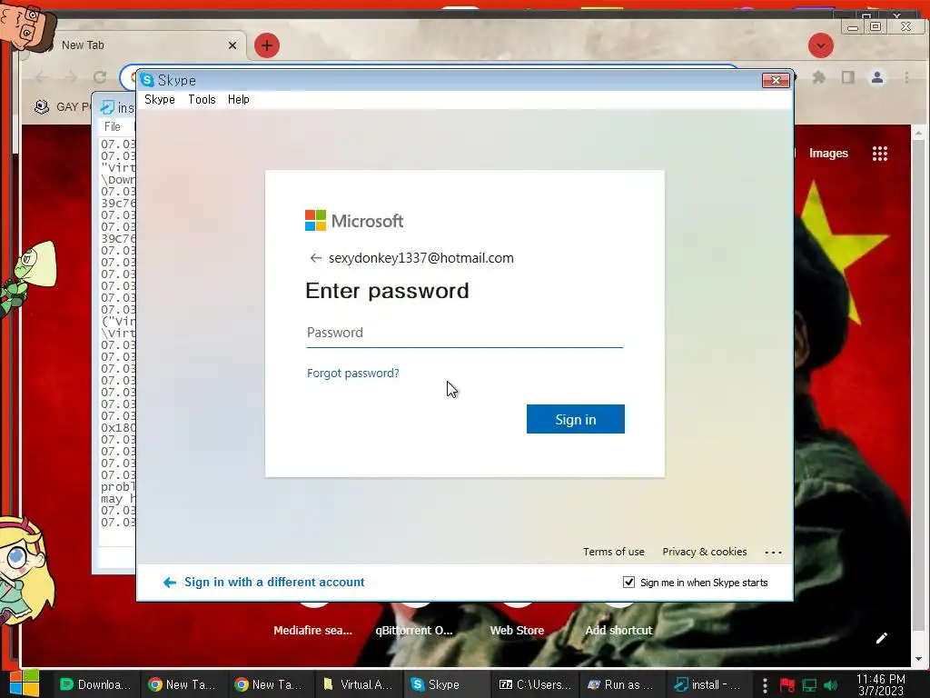Open the Web Store shortcut

(517, 631)
